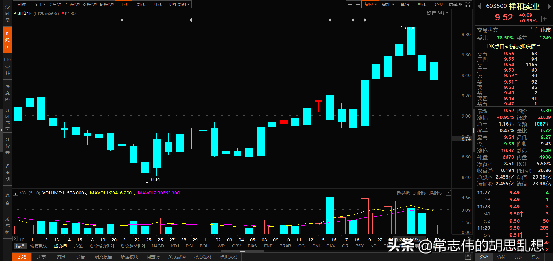Select the 画线 drawing tool
The image size is (553, 261).
pyautogui.click(x=421, y=4)
